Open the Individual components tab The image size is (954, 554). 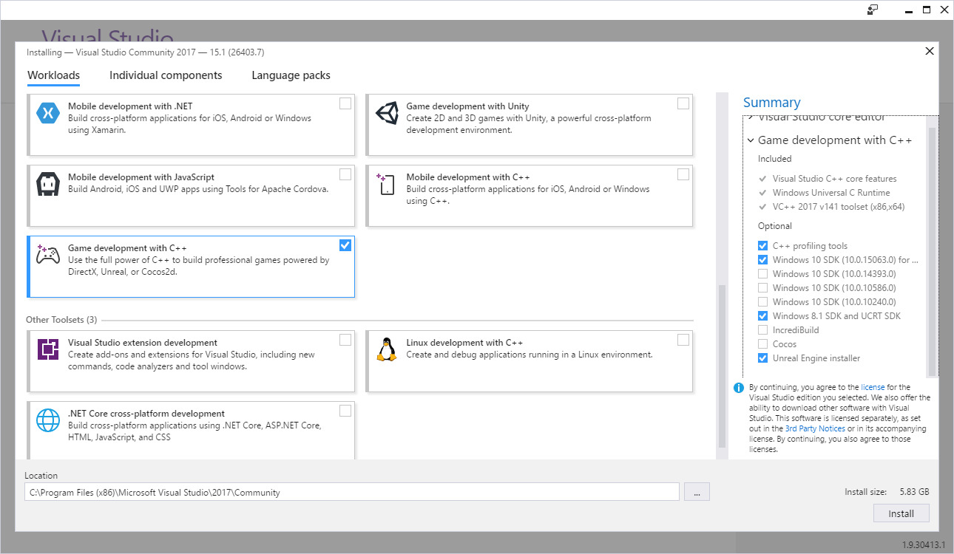coord(166,75)
